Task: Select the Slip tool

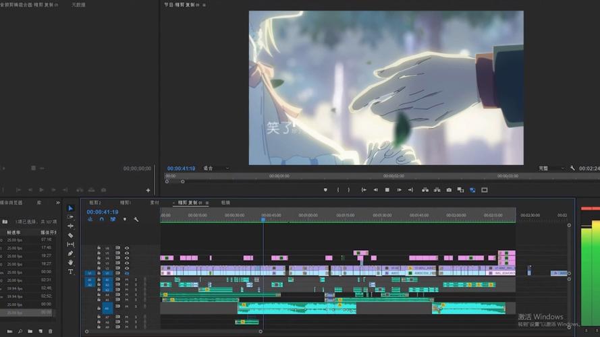Action: tap(70, 245)
